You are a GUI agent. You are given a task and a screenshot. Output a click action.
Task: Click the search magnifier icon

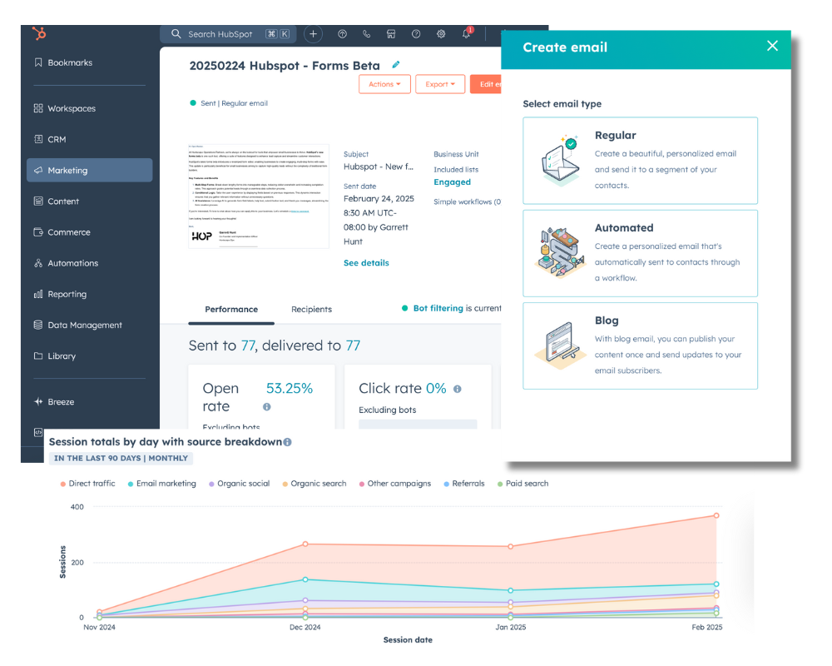(176, 34)
